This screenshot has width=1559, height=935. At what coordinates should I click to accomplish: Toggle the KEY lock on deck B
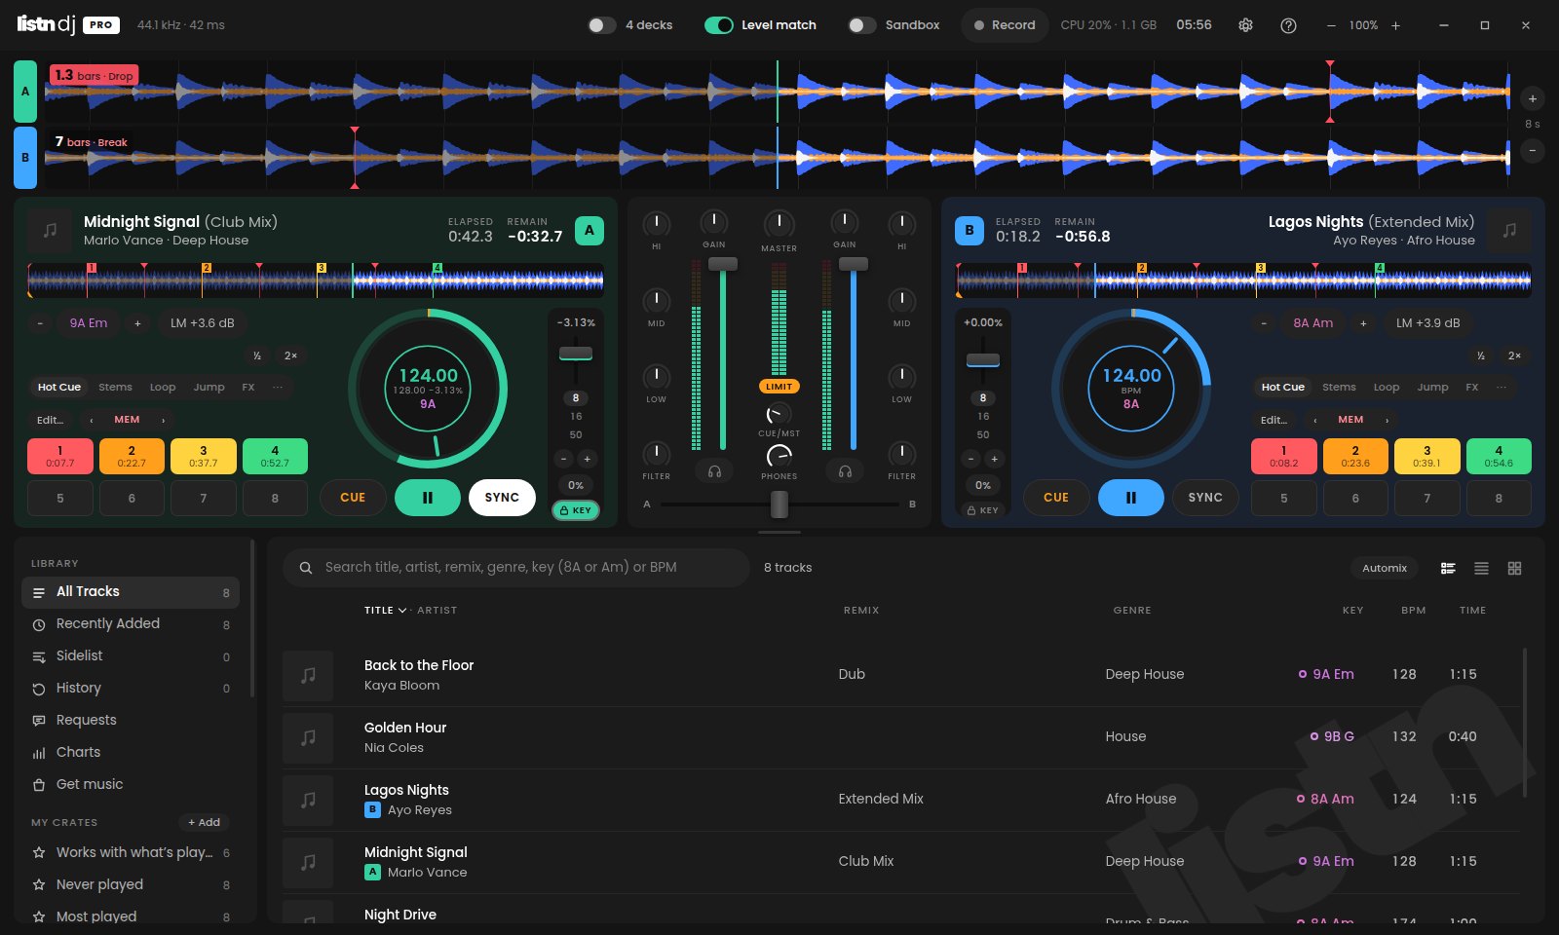(x=983, y=510)
